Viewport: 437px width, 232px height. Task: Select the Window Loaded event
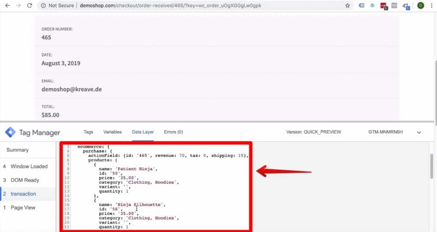tap(29, 166)
